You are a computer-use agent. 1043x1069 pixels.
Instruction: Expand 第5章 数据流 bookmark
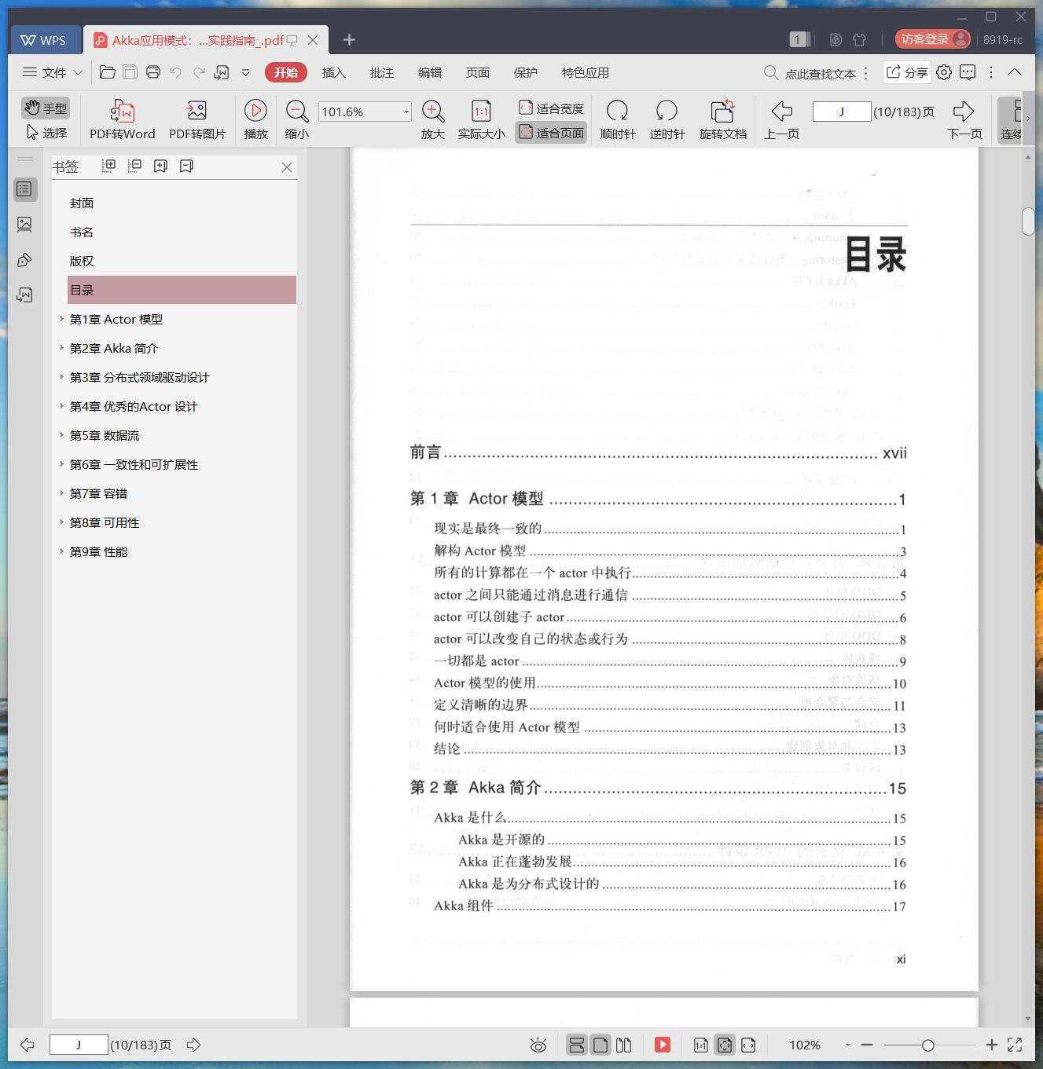pos(62,434)
